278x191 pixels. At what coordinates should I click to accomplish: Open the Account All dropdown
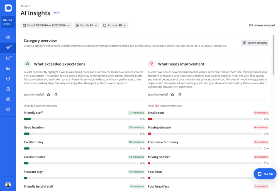[115, 25]
